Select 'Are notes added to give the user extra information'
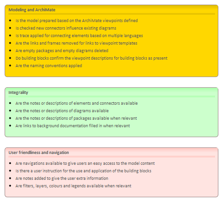Viewport: 223px width, 208px height. click(62, 178)
